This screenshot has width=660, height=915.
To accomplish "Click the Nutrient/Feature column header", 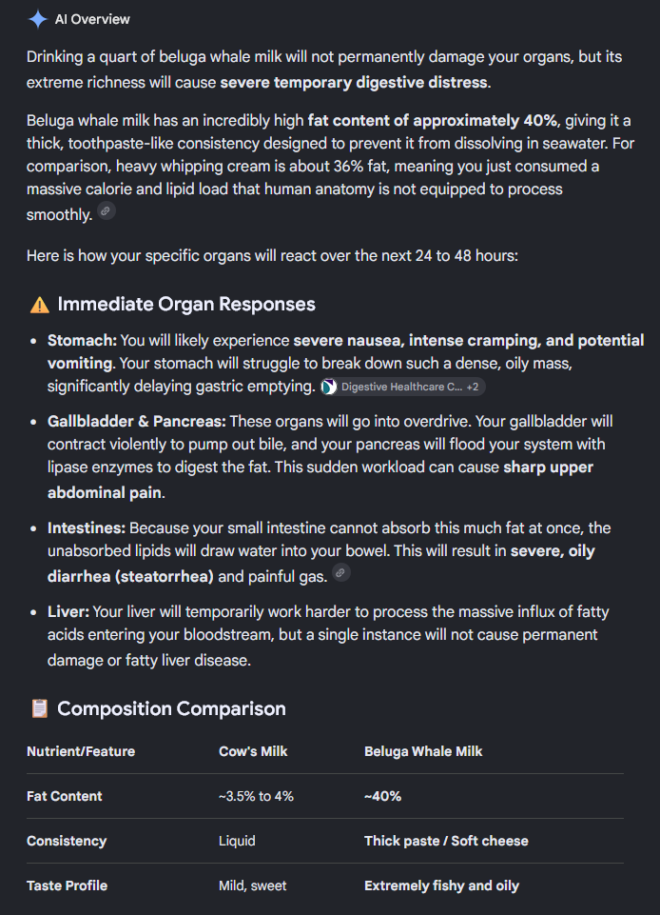I will [x=81, y=751].
